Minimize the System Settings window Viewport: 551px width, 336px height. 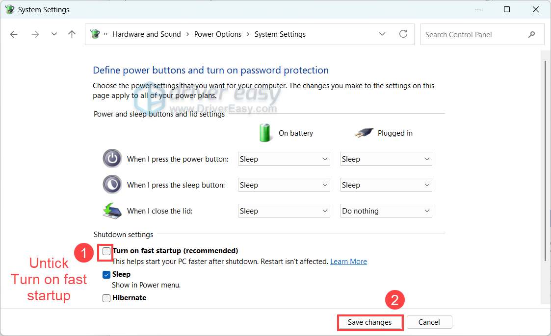click(x=478, y=9)
